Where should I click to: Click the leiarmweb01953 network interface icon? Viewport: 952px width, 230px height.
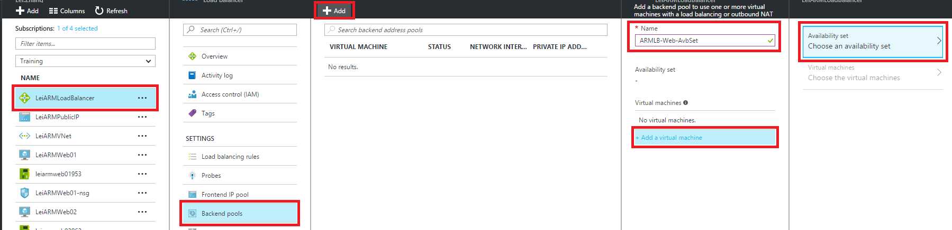[24, 174]
